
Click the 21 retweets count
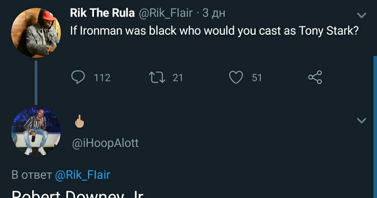[x=178, y=78]
